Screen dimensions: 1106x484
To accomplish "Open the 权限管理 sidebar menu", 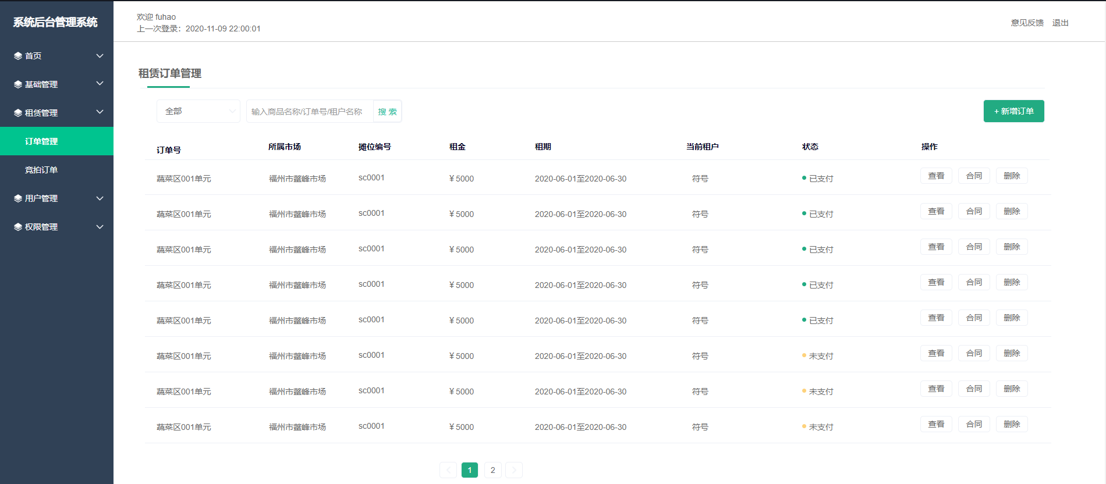I will coord(56,227).
